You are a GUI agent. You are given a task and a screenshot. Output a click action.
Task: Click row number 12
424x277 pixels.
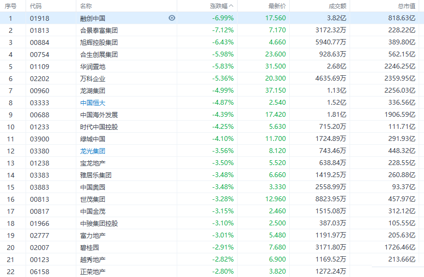tap(11, 151)
